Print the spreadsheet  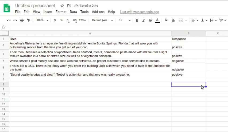pyautogui.click(x=22, y=20)
